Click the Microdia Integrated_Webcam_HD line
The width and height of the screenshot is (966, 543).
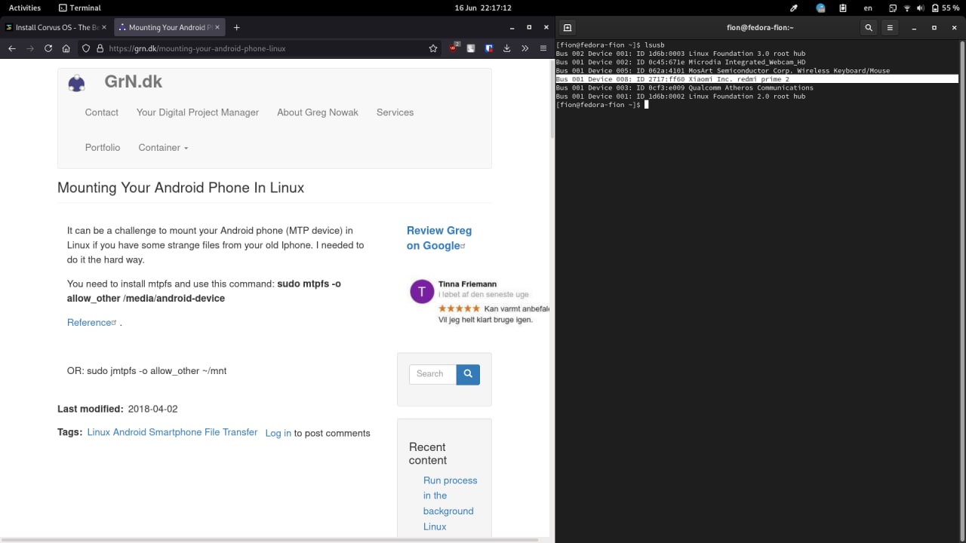681,62
